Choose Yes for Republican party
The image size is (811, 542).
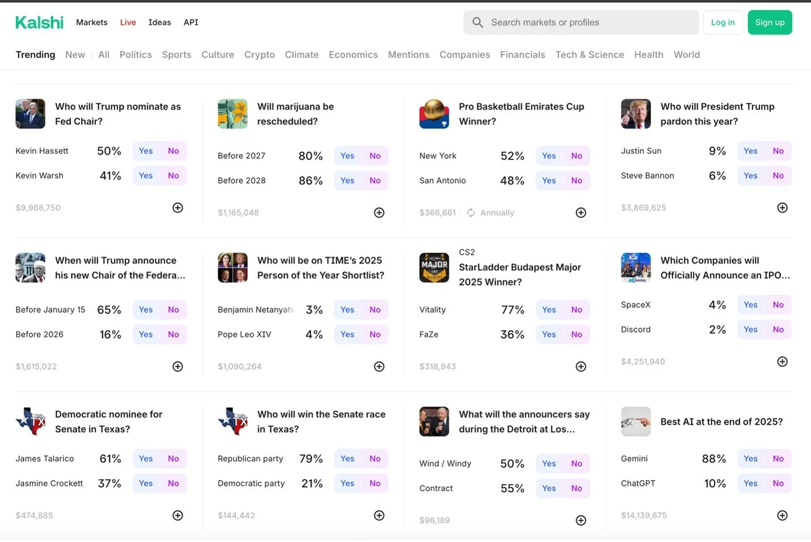pyautogui.click(x=347, y=459)
